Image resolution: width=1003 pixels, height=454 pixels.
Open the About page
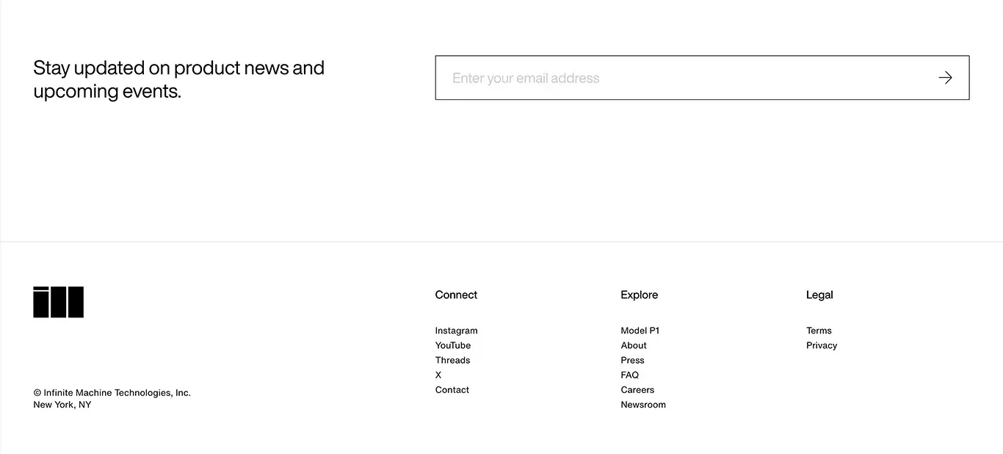click(634, 345)
